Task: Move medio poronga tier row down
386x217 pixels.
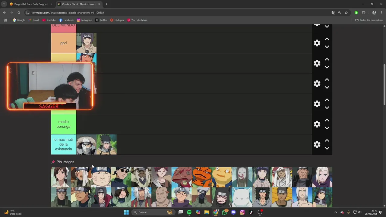Action: [x=327, y=128]
